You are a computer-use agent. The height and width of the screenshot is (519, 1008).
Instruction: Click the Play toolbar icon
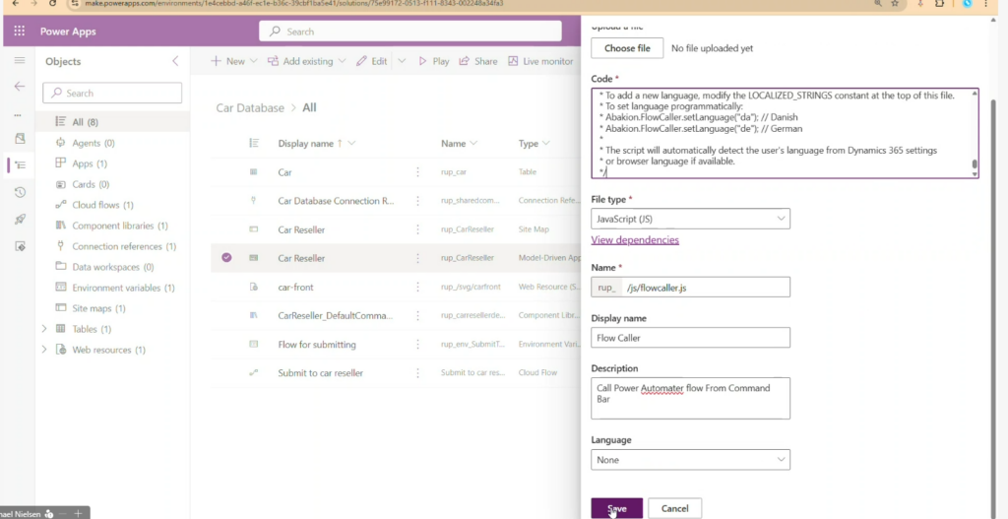point(433,61)
